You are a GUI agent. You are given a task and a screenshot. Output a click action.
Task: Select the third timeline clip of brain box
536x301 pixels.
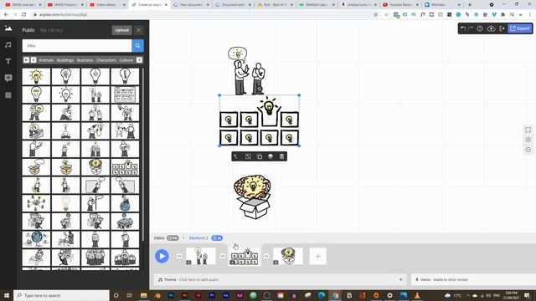[288, 256]
